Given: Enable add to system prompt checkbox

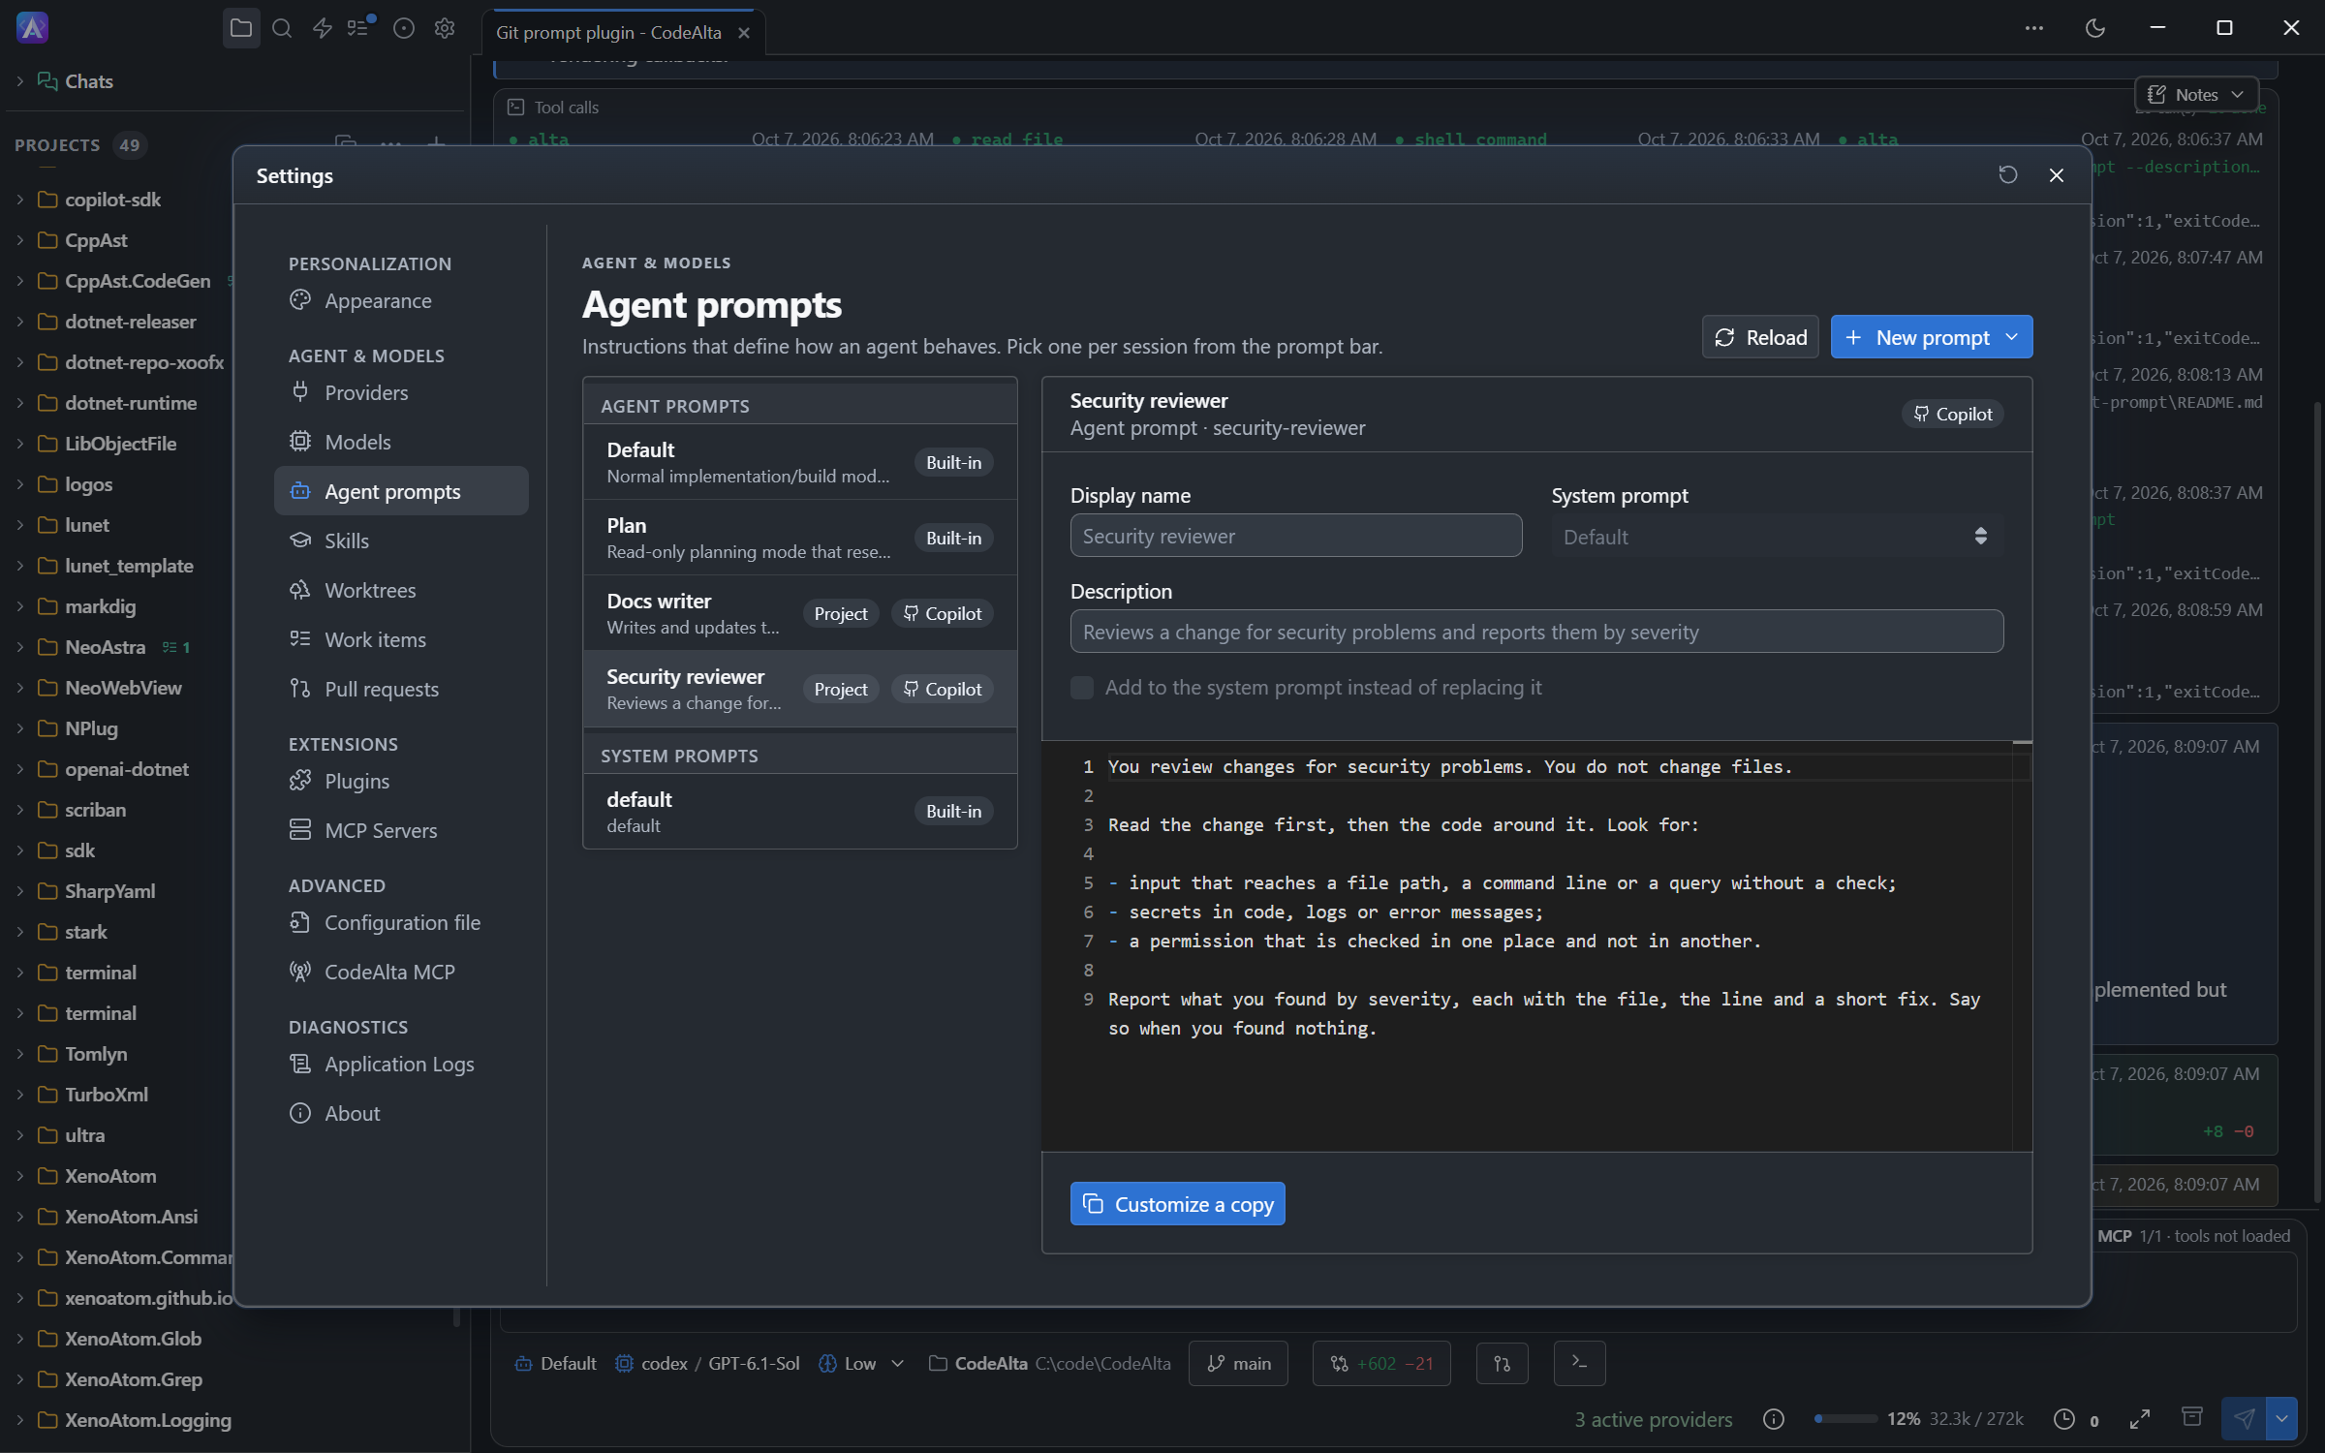Looking at the screenshot, I should click(1082, 688).
